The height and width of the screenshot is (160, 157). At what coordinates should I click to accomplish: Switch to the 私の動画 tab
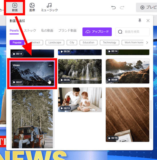click(47, 31)
